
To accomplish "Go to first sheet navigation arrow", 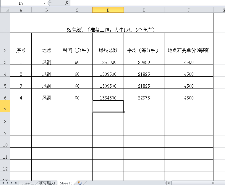I will [4, 183].
